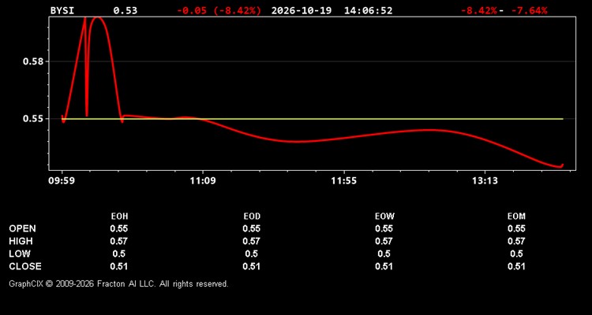Select the EOH column header
Viewport: 592px width, 315px height.
tap(119, 217)
